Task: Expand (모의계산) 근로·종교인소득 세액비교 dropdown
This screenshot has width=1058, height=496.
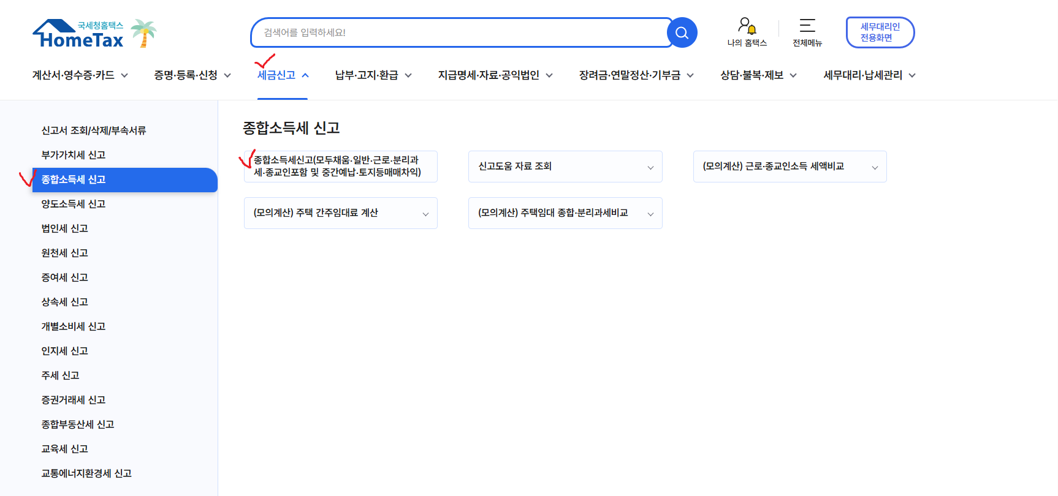Action: coord(790,167)
